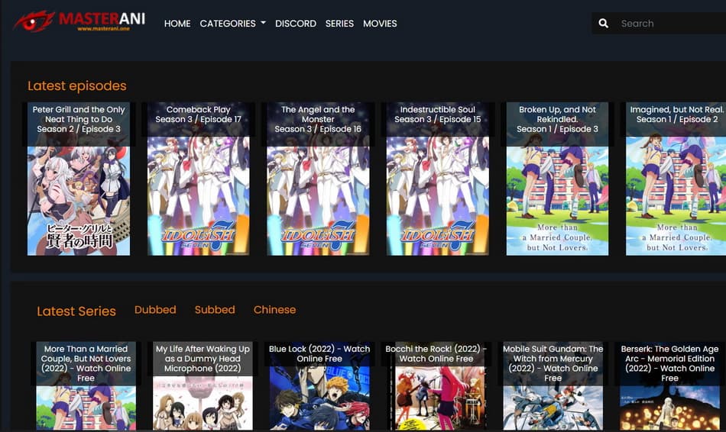Open Peter Grill Season 2 Episode 3

[79, 179]
